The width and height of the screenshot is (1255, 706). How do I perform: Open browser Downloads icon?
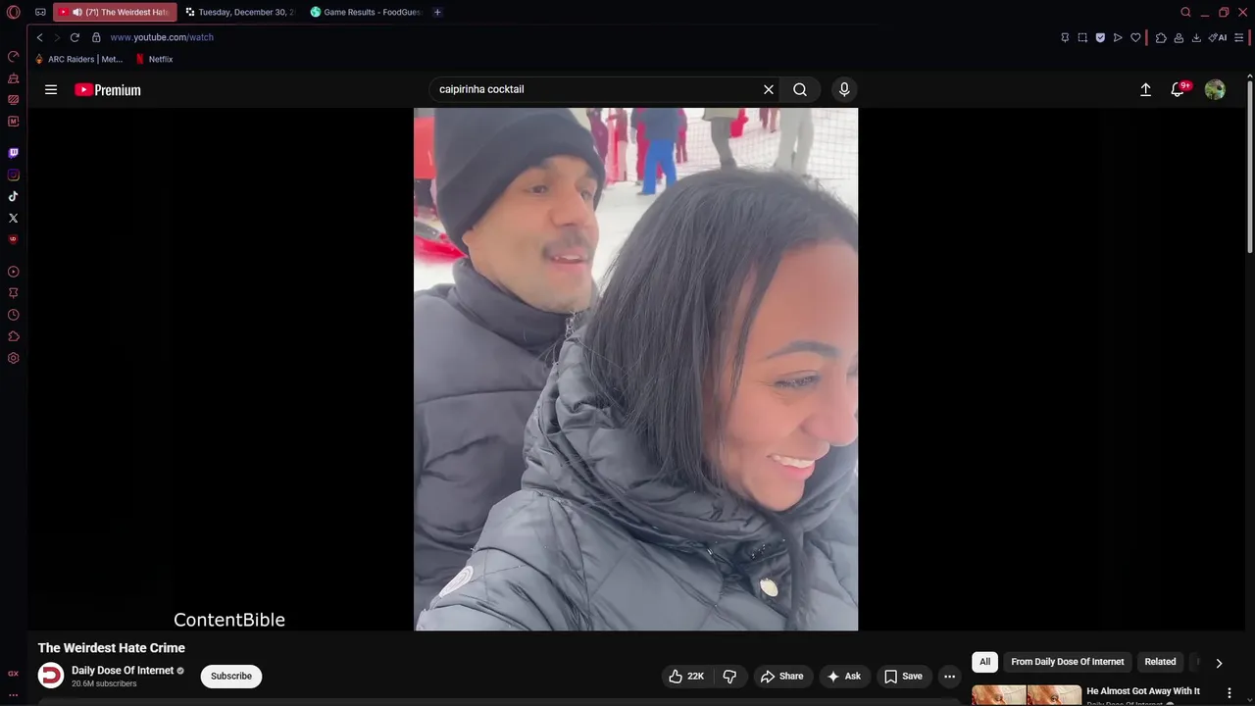[1196, 37]
